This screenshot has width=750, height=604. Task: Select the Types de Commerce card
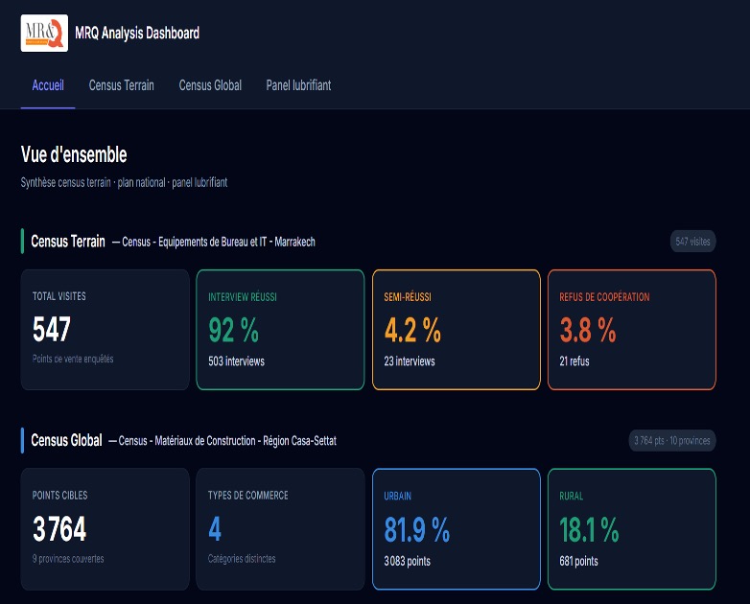(x=280, y=528)
